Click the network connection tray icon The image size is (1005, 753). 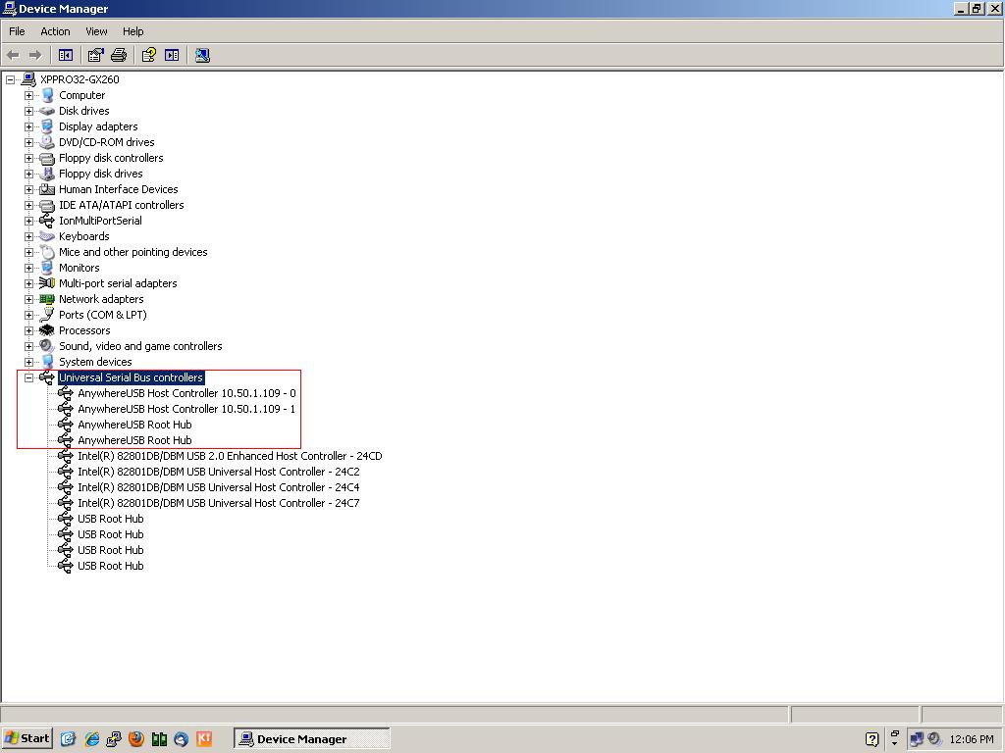coord(917,739)
